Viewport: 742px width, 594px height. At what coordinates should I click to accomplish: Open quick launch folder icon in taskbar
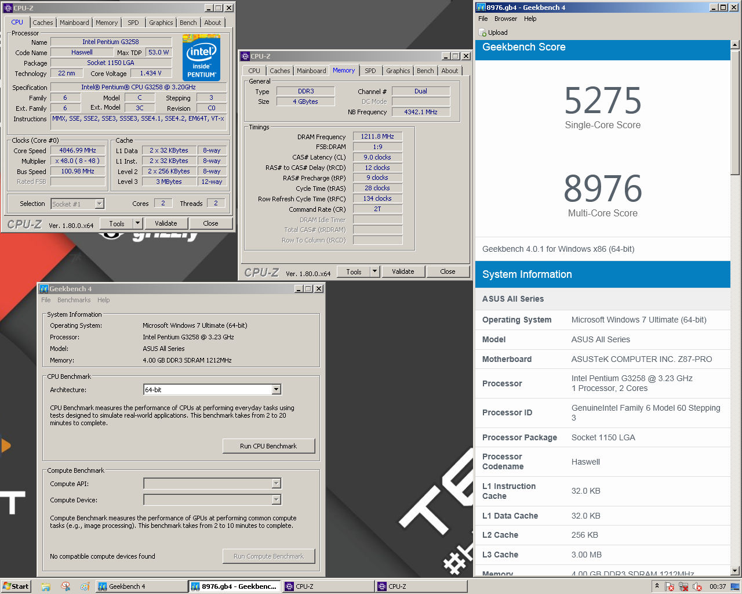(46, 586)
